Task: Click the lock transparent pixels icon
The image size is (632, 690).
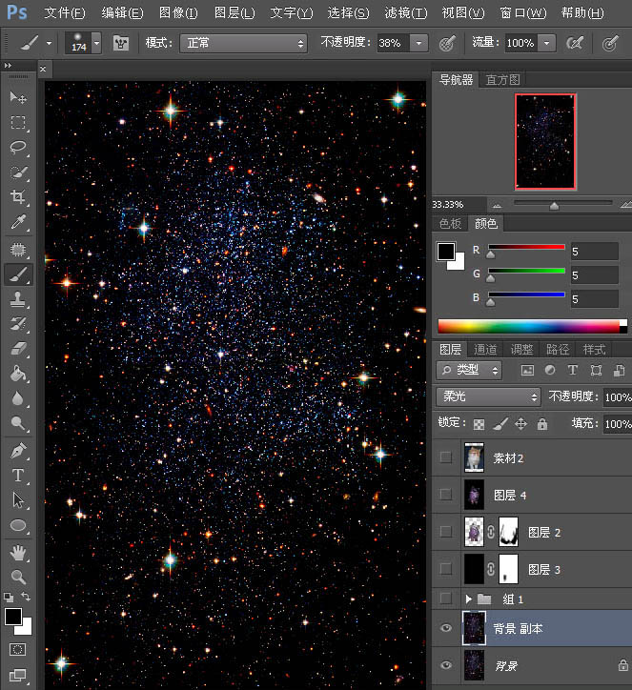Action: (x=479, y=424)
